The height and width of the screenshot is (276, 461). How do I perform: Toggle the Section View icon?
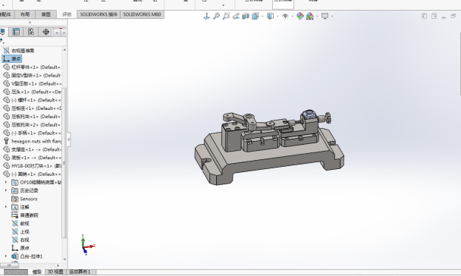coord(246,16)
